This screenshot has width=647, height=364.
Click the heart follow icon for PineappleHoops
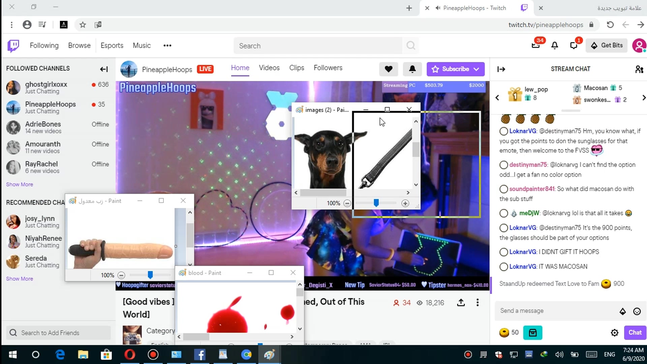click(x=388, y=69)
